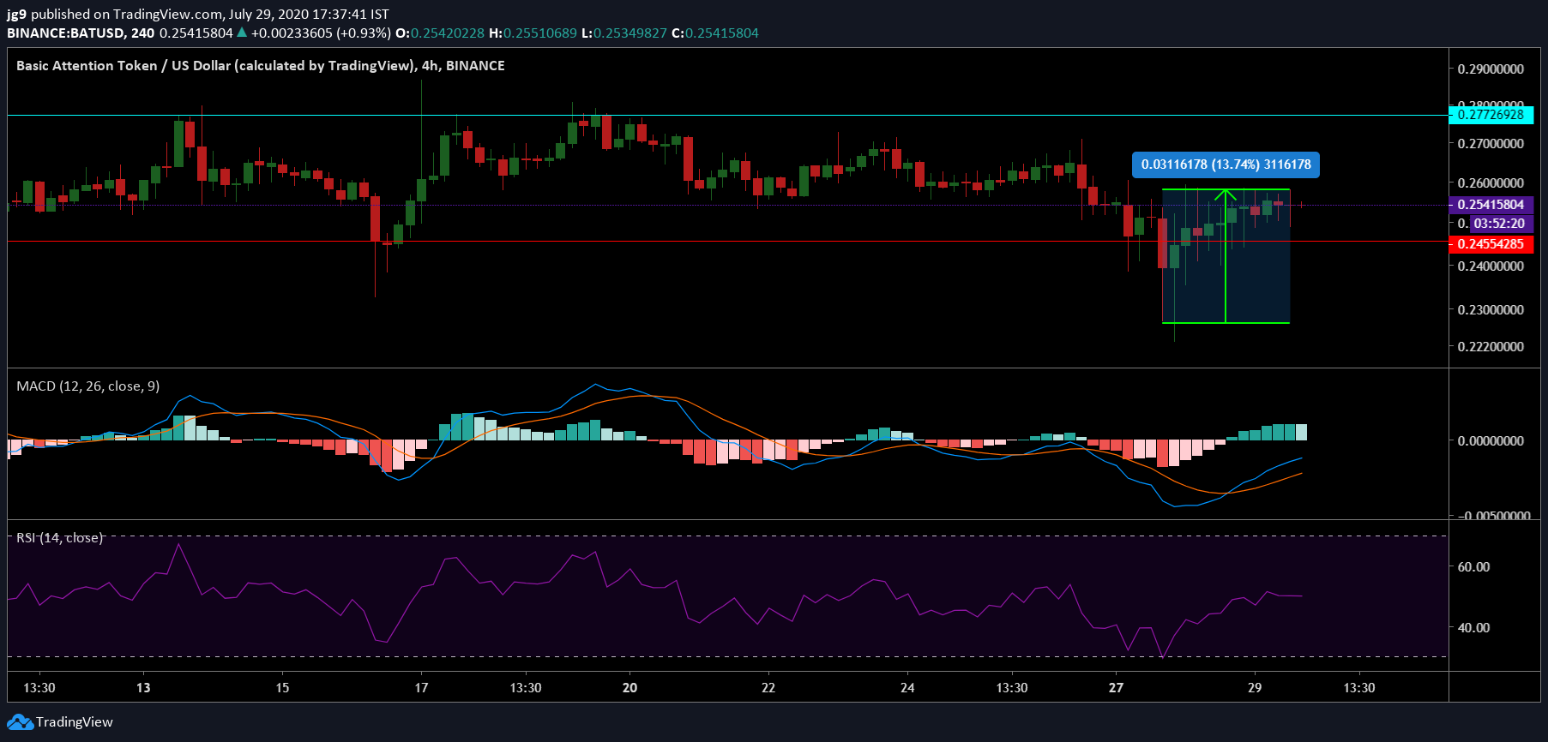Click the RSI 40.00 axis value
The height and width of the screenshot is (742, 1548).
click(1473, 628)
